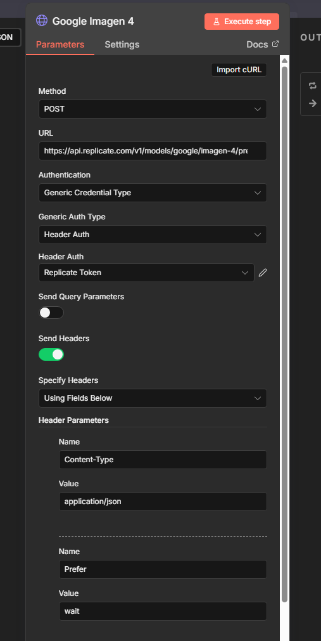The width and height of the screenshot is (321, 641).
Task: Open the Authentication dropdown
Action: (153, 193)
